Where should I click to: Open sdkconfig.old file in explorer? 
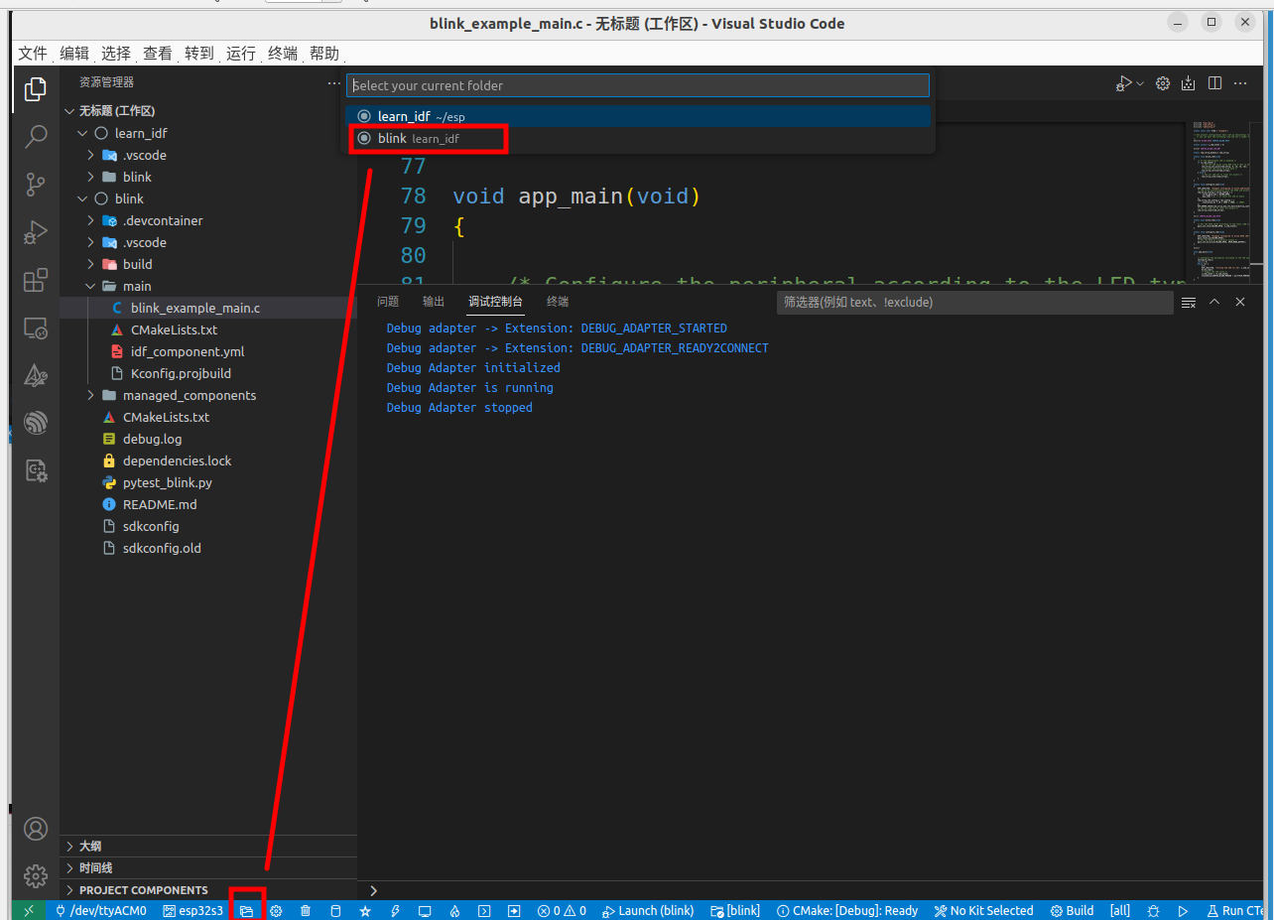click(x=162, y=548)
